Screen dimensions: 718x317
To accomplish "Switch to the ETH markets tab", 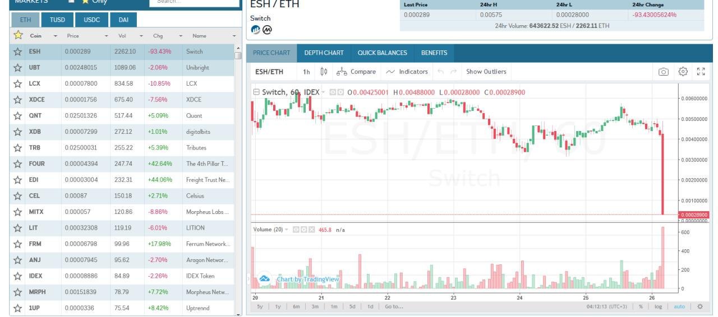I will (x=26, y=20).
